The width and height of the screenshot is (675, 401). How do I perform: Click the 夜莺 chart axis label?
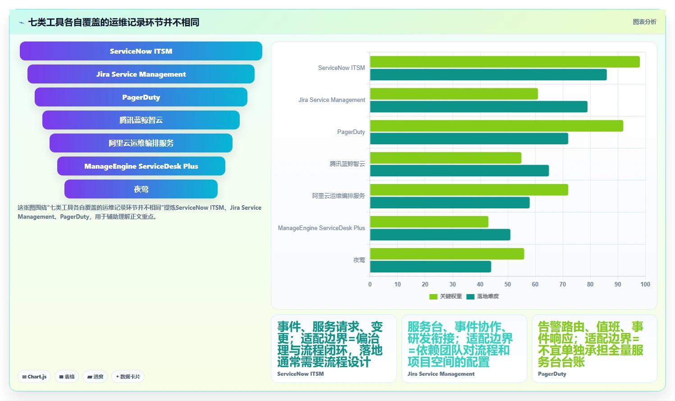tap(359, 260)
